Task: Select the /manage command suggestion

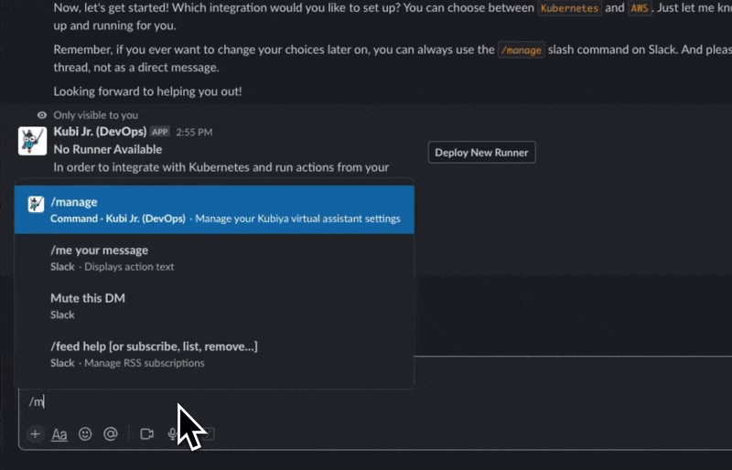Action: coord(215,209)
